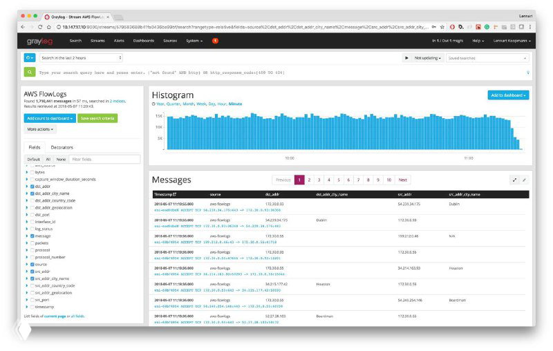Open Sources in the navbar
Screen dimensions: 553x351
[x=170, y=41]
